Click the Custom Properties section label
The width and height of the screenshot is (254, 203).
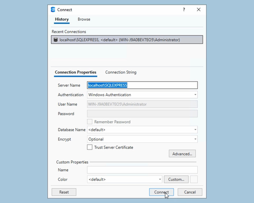pos(72,162)
